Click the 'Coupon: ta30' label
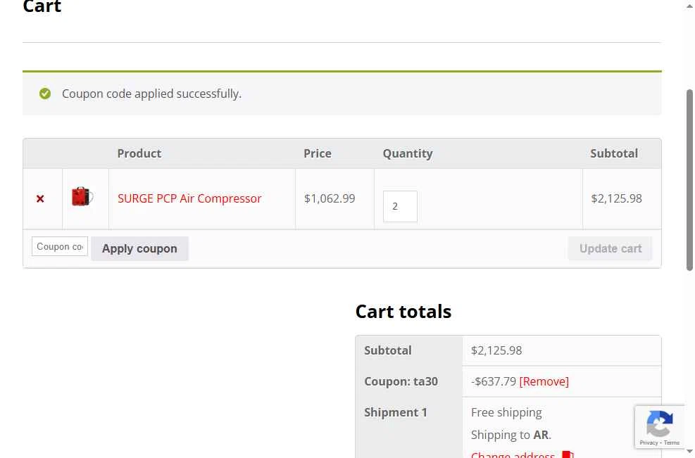 tap(401, 381)
